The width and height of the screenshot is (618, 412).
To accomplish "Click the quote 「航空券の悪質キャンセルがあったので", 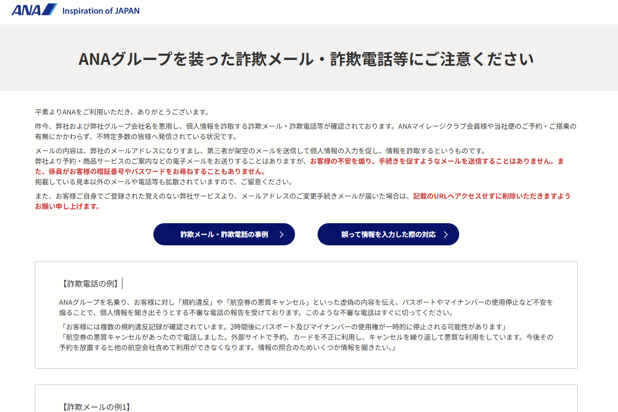I will (306, 342).
